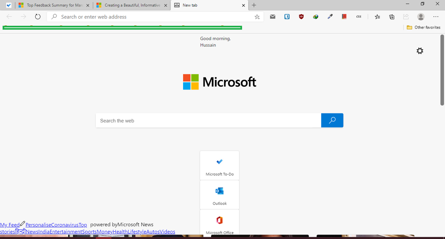The width and height of the screenshot is (445, 239).
Task: Open the Autos category link
Action: tap(153, 231)
